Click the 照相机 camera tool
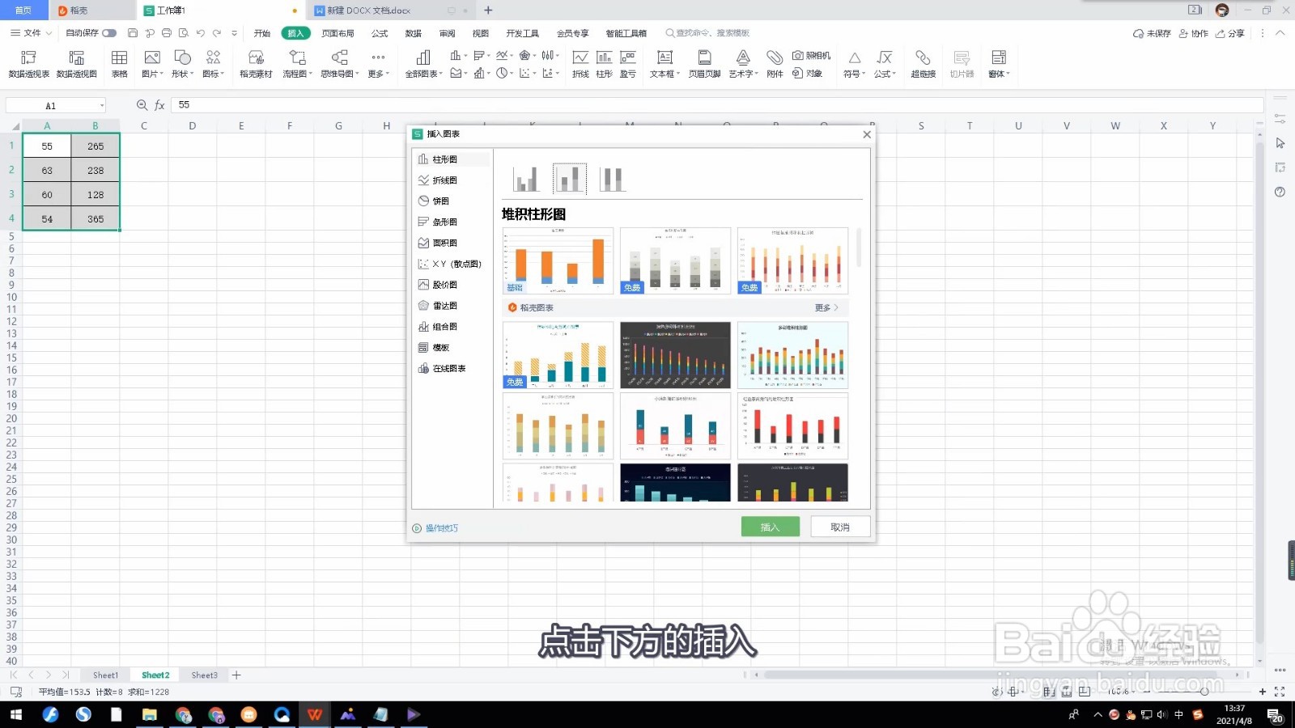 coord(811,56)
